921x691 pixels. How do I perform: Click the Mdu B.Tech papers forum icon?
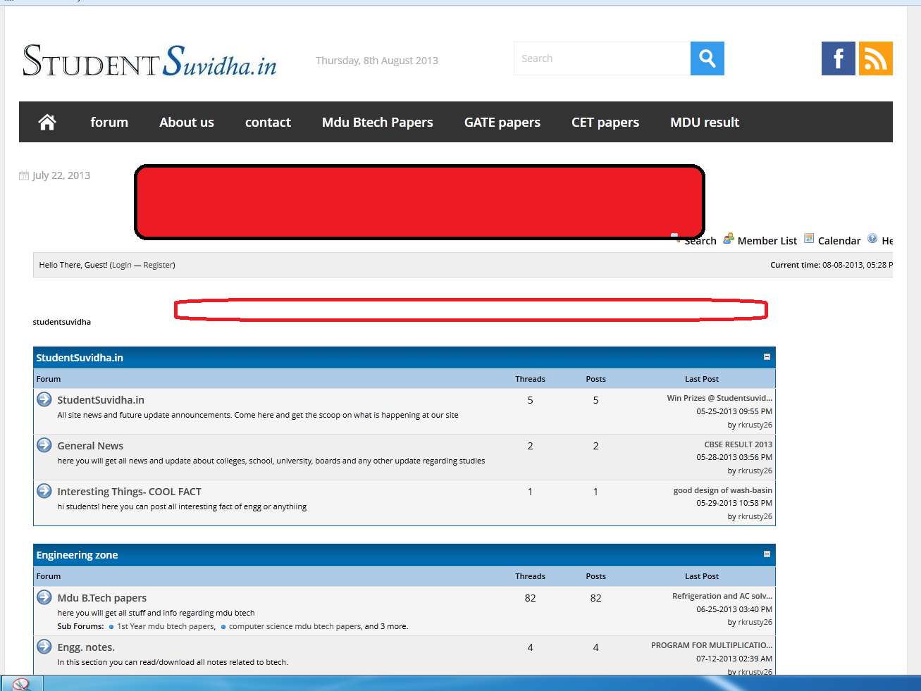pyautogui.click(x=44, y=597)
